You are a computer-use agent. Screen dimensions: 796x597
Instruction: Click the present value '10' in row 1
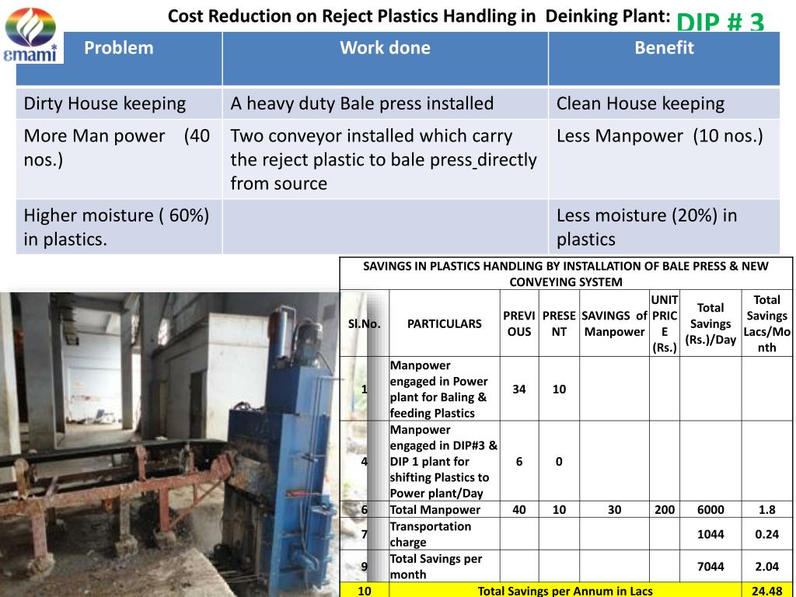tap(559, 389)
